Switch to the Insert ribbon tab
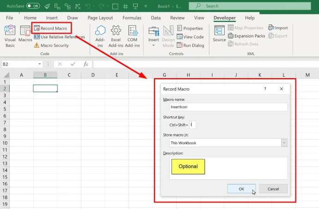 [52, 18]
